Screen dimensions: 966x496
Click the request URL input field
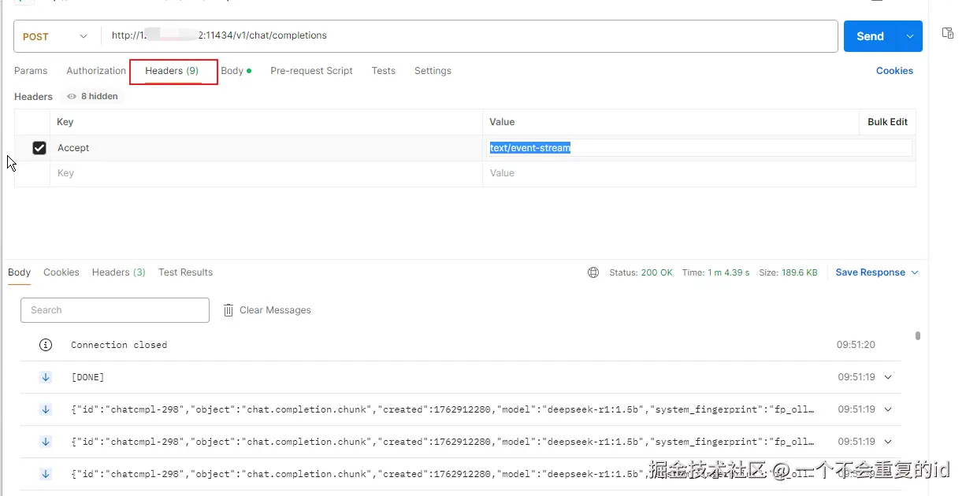[469, 36]
